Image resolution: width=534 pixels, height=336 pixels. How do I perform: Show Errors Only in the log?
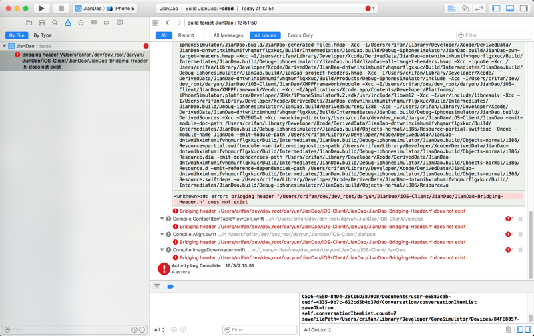300,35
